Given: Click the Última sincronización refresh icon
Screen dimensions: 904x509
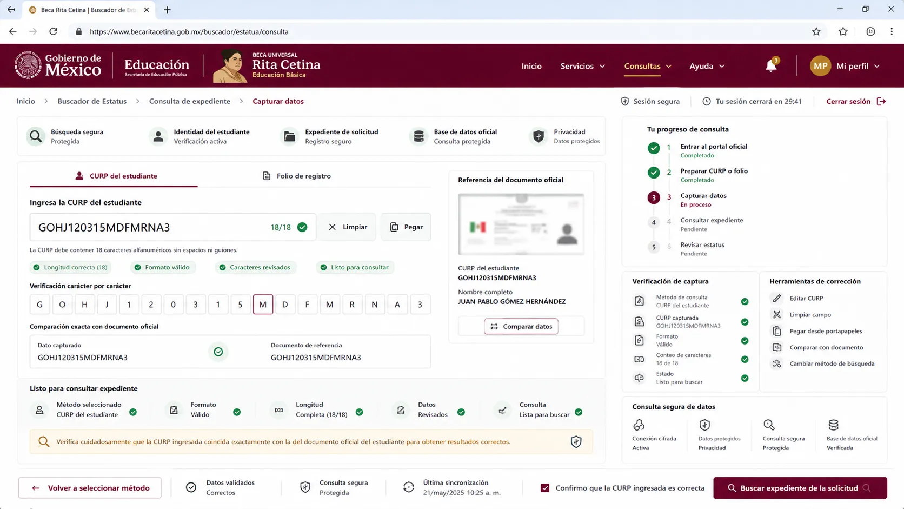Looking at the screenshot, I should tap(409, 487).
